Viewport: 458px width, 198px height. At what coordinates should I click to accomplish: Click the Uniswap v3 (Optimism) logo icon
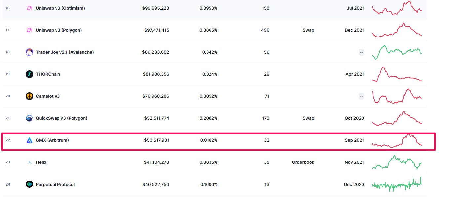tap(29, 8)
